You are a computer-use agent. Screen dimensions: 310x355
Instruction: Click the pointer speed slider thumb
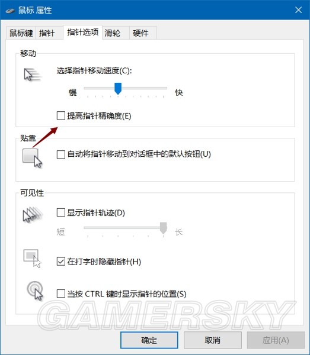(118, 89)
